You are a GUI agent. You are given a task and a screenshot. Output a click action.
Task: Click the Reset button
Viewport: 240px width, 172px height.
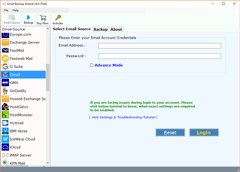170,132
